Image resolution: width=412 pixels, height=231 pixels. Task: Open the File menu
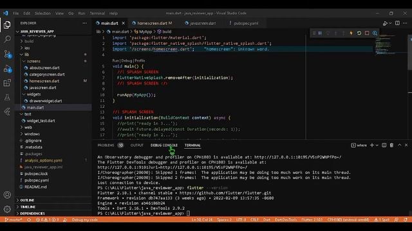point(15,13)
